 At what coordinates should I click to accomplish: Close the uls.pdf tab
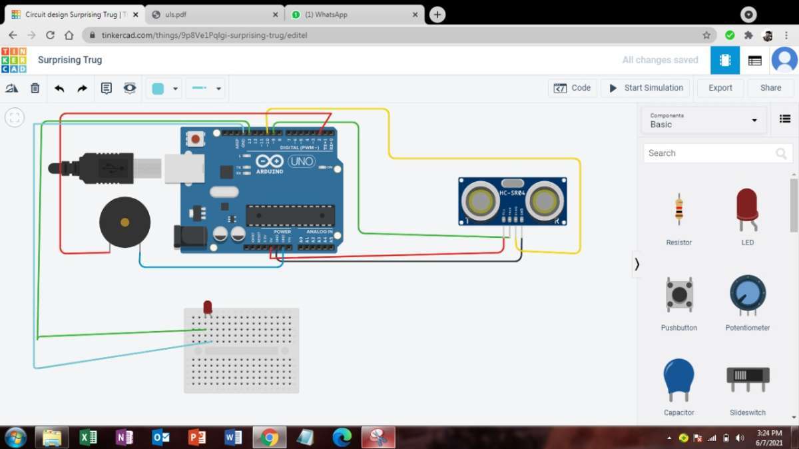(275, 15)
